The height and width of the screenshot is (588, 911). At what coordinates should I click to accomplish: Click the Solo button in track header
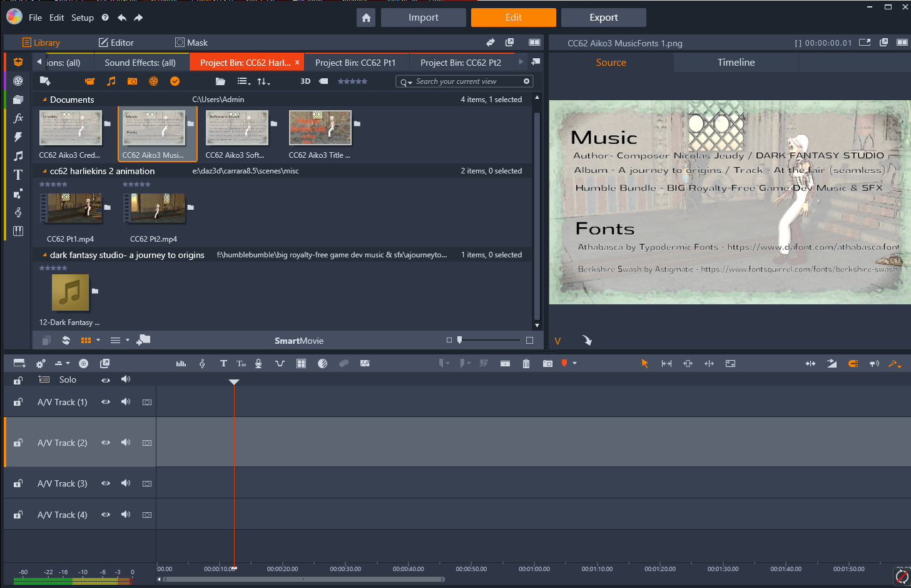pyautogui.click(x=68, y=379)
